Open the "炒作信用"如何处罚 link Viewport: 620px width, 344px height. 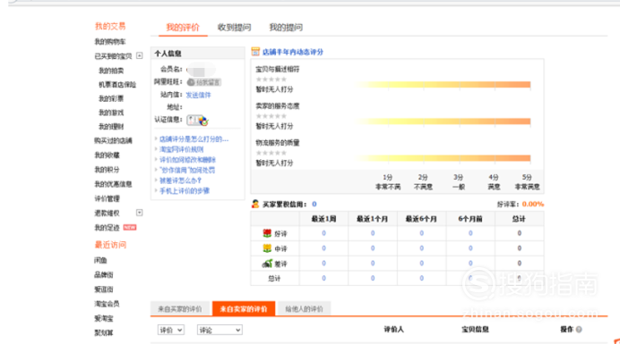187,170
